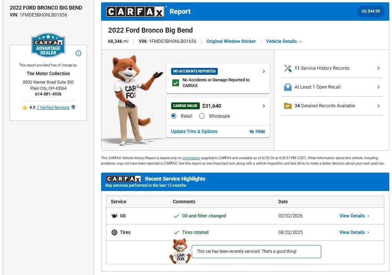The height and width of the screenshot is (275, 392).
Task: Expand 34 Detailed Records Available arrow
Action: pos(379,106)
